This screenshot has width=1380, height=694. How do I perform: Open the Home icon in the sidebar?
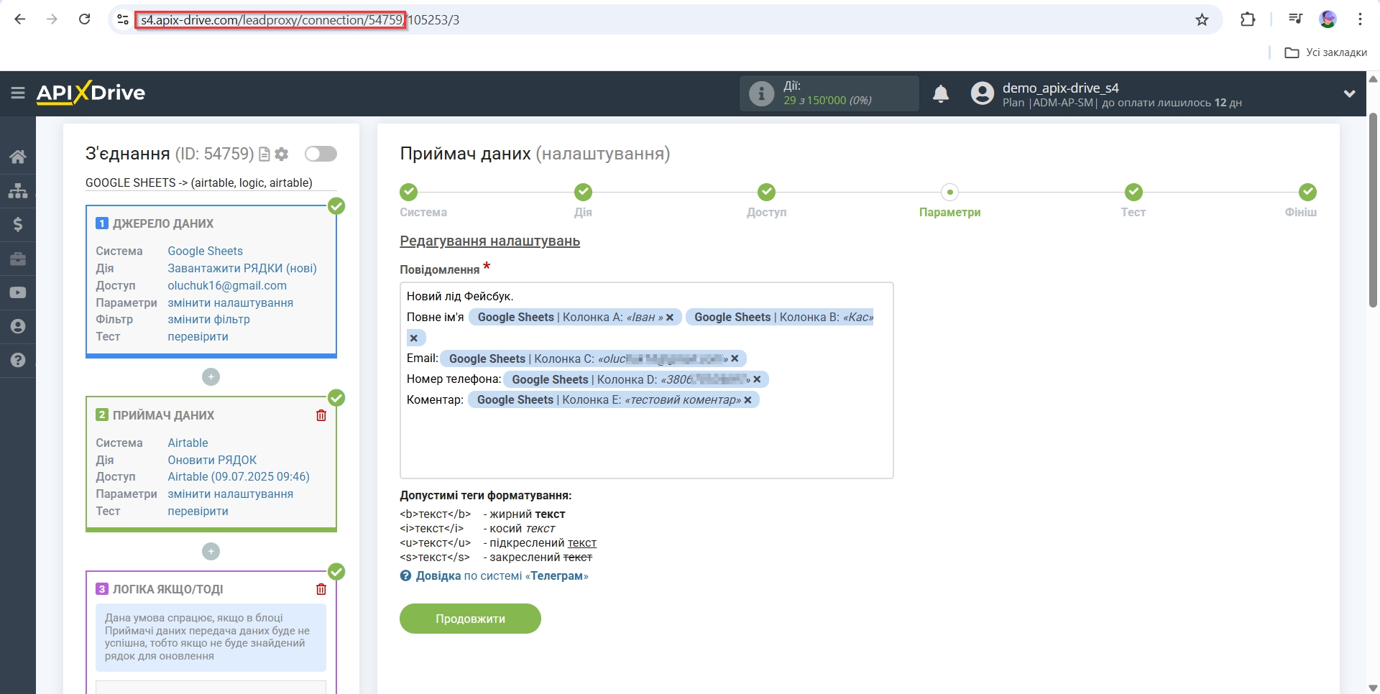[18, 157]
